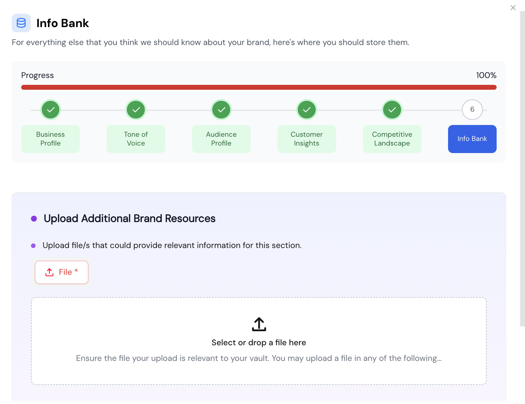Open the Business Profile tab
Image resolution: width=525 pixels, height=404 pixels.
[x=51, y=139]
